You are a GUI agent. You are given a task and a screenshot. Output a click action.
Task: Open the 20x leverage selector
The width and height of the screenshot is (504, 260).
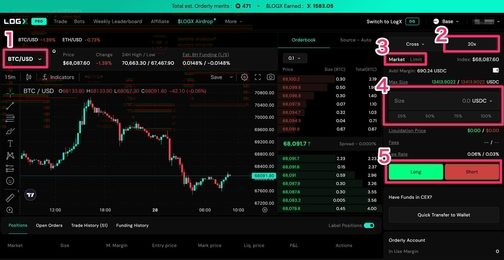pos(472,44)
